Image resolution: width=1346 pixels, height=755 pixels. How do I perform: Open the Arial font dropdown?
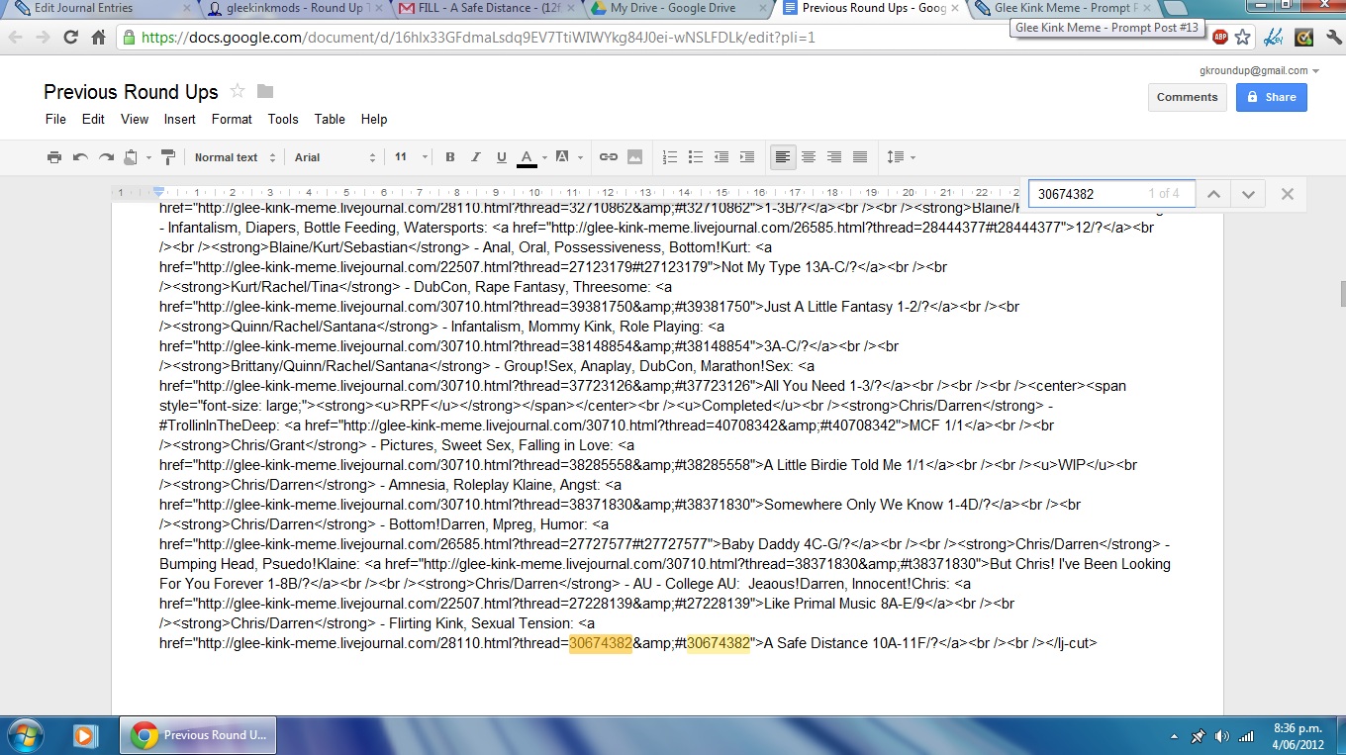point(336,157)
